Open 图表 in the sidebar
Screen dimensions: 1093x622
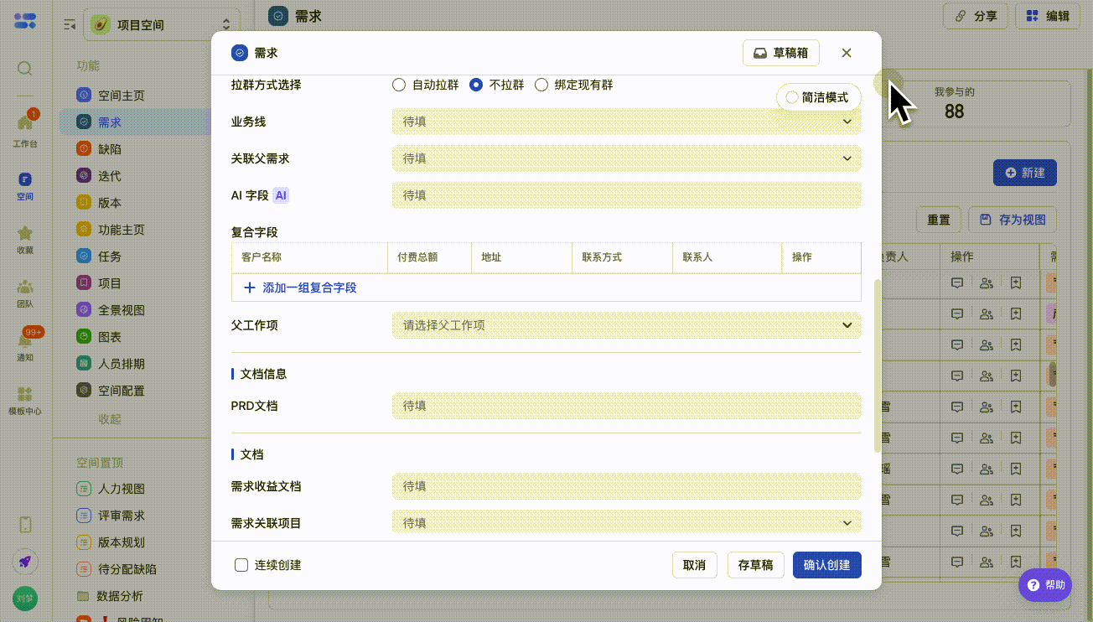click(x=109, y=337)
